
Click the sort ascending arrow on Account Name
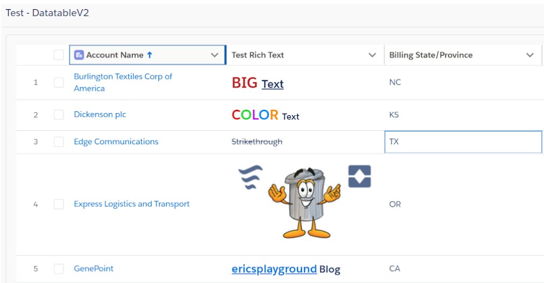tap(149, 55)
